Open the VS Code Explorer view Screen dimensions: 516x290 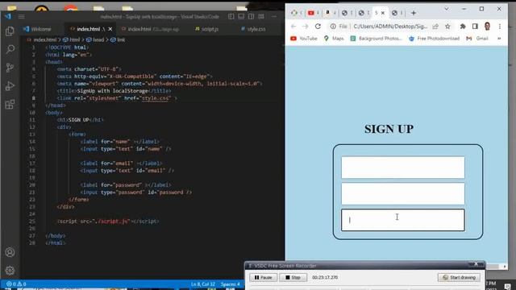(10, 31)
